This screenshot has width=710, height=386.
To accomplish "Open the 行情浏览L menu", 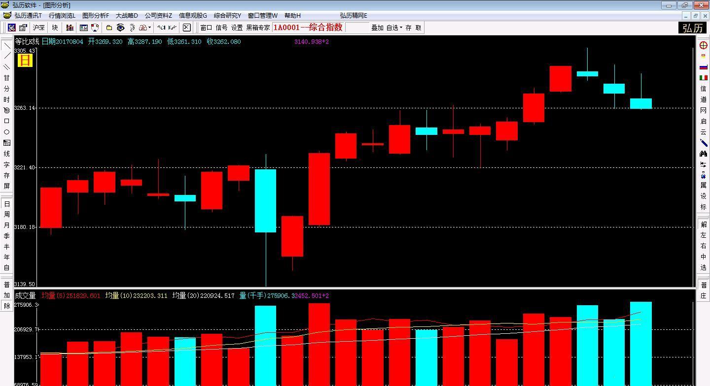I will tap(62, 16).
